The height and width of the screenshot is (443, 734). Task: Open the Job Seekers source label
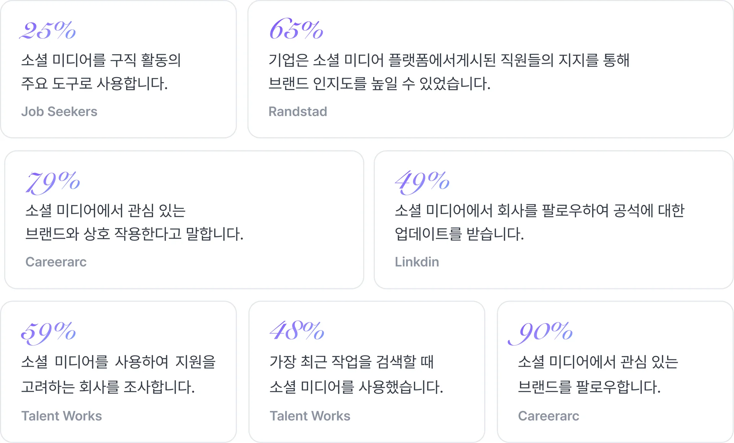pos(59,112)
